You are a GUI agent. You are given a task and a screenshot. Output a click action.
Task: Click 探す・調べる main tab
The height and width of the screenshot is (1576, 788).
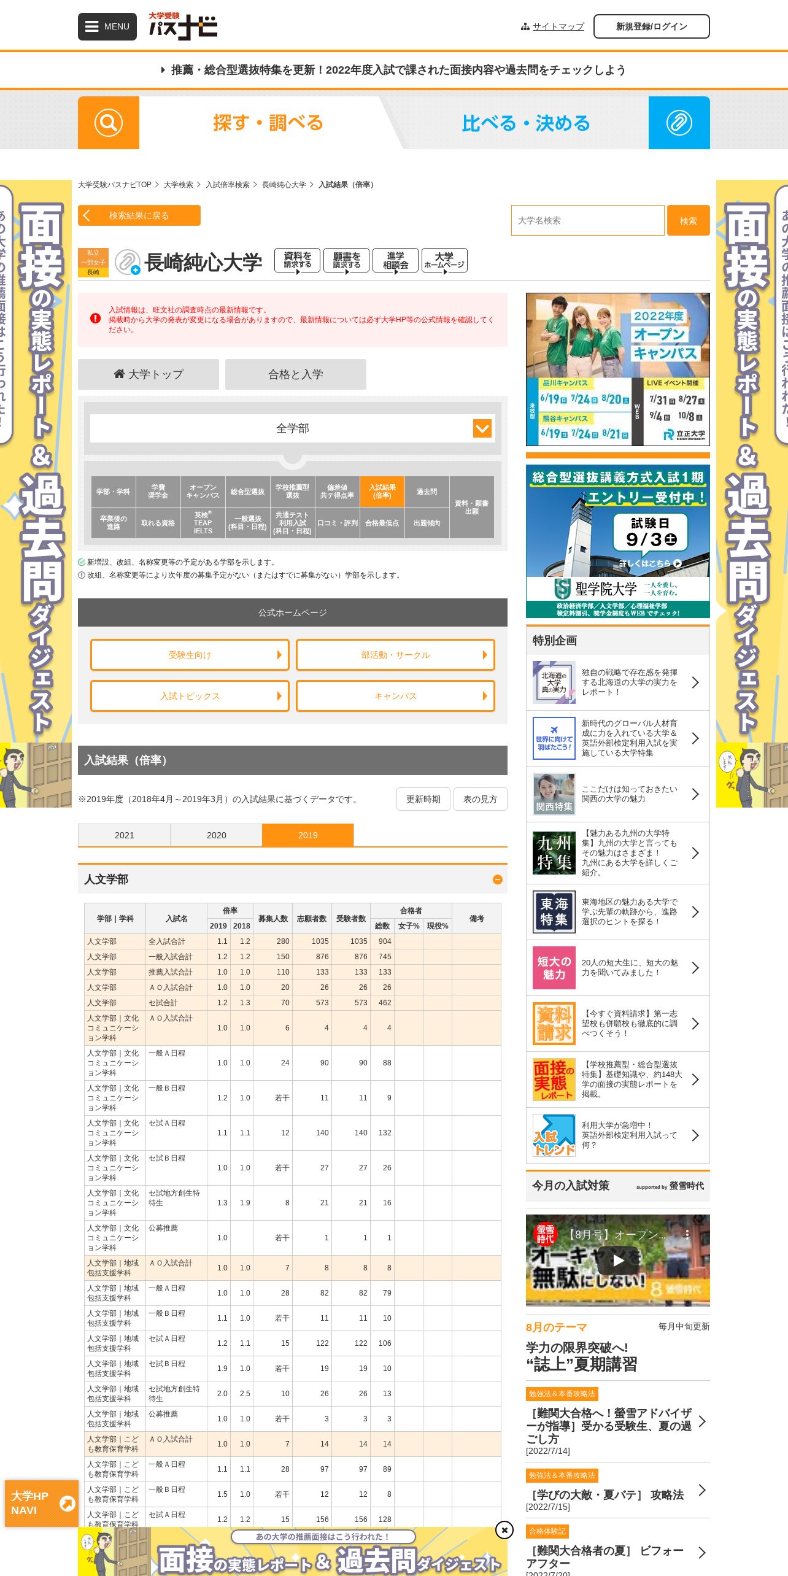click(268, 123)
